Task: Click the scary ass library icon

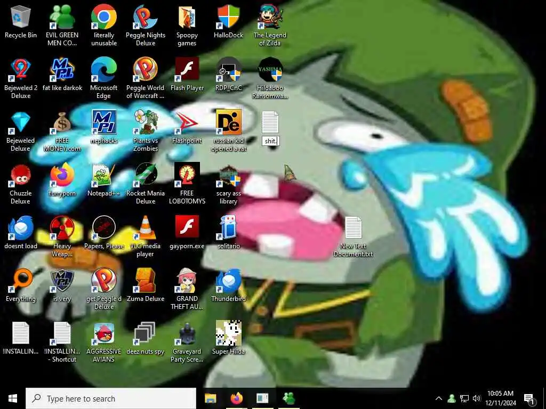Action: click(x=228, y=175)
